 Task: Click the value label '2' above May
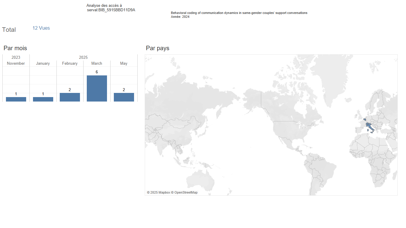tap(124, 90)
